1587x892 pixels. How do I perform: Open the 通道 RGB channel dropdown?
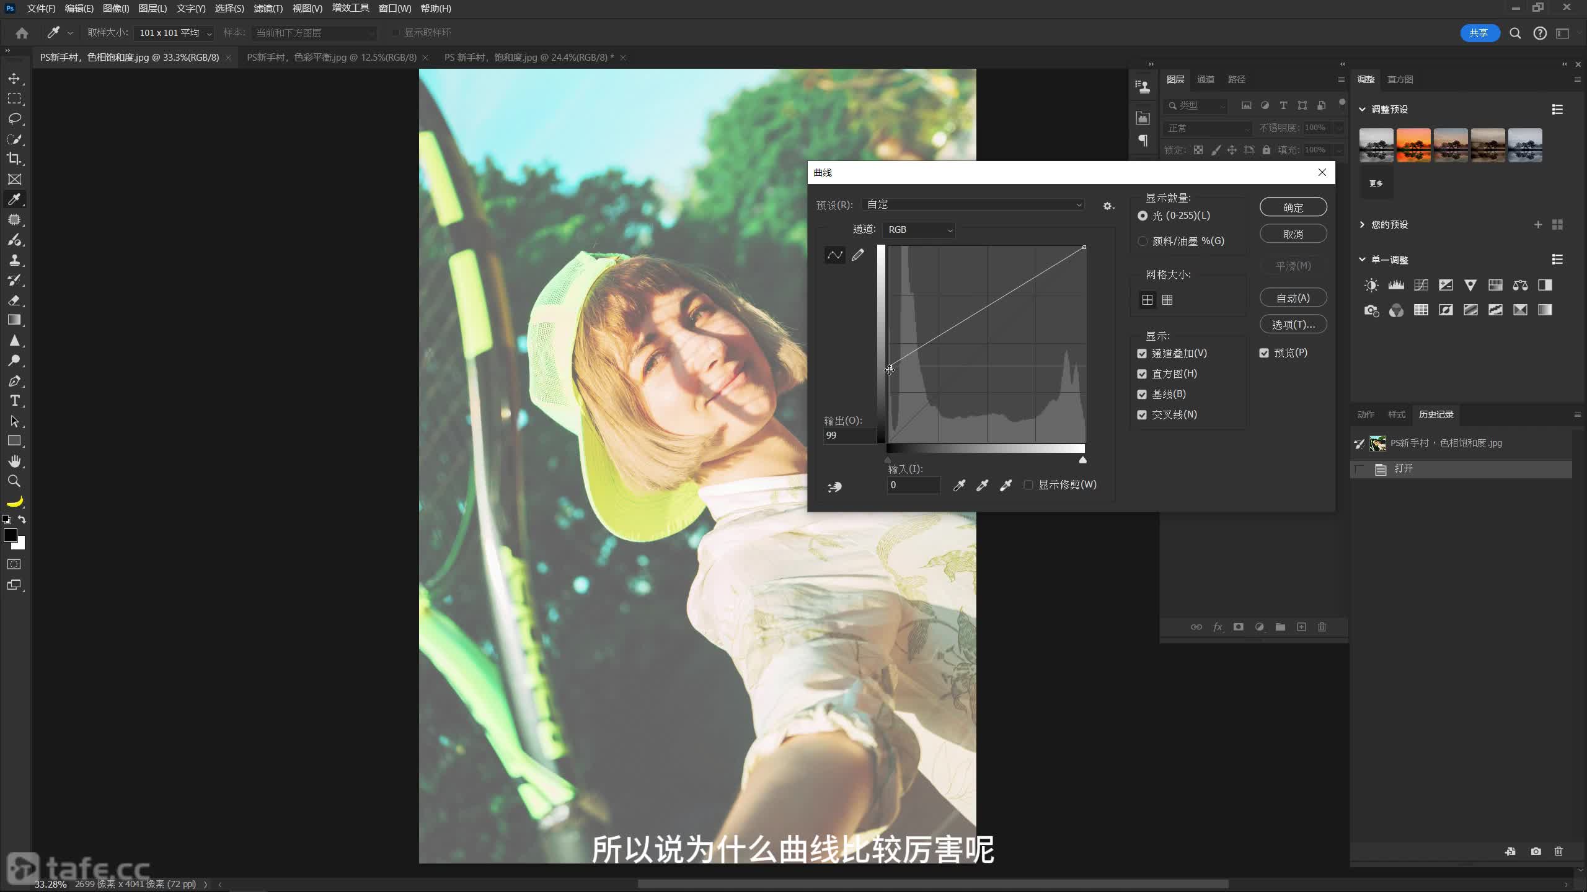(x=919, y=230)
